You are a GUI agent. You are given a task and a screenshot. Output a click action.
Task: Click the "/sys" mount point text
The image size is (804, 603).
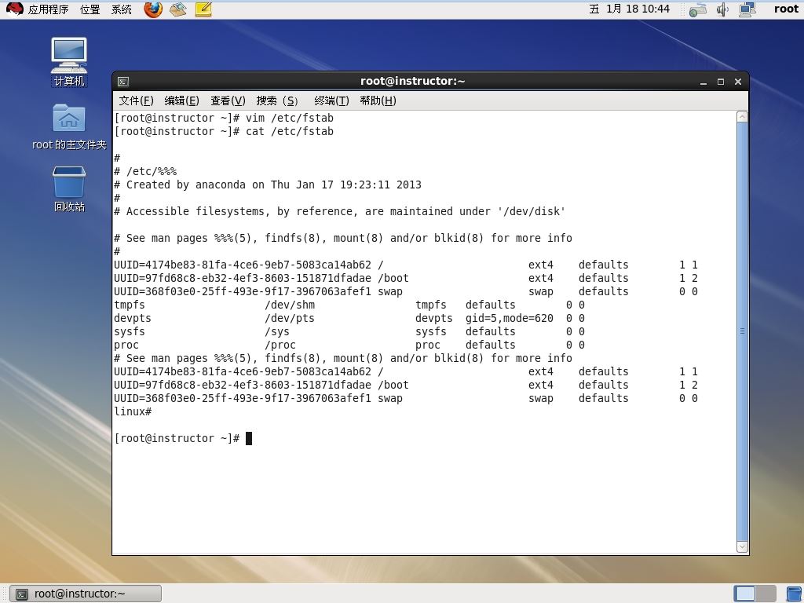277,331
